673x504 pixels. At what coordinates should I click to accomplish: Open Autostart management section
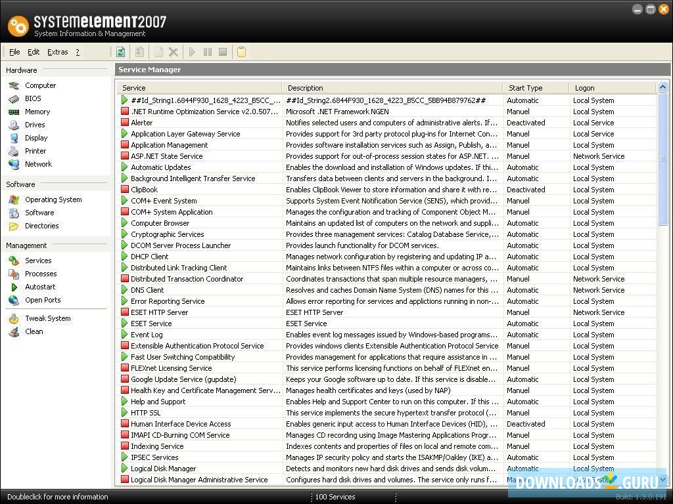coord(40,287)
